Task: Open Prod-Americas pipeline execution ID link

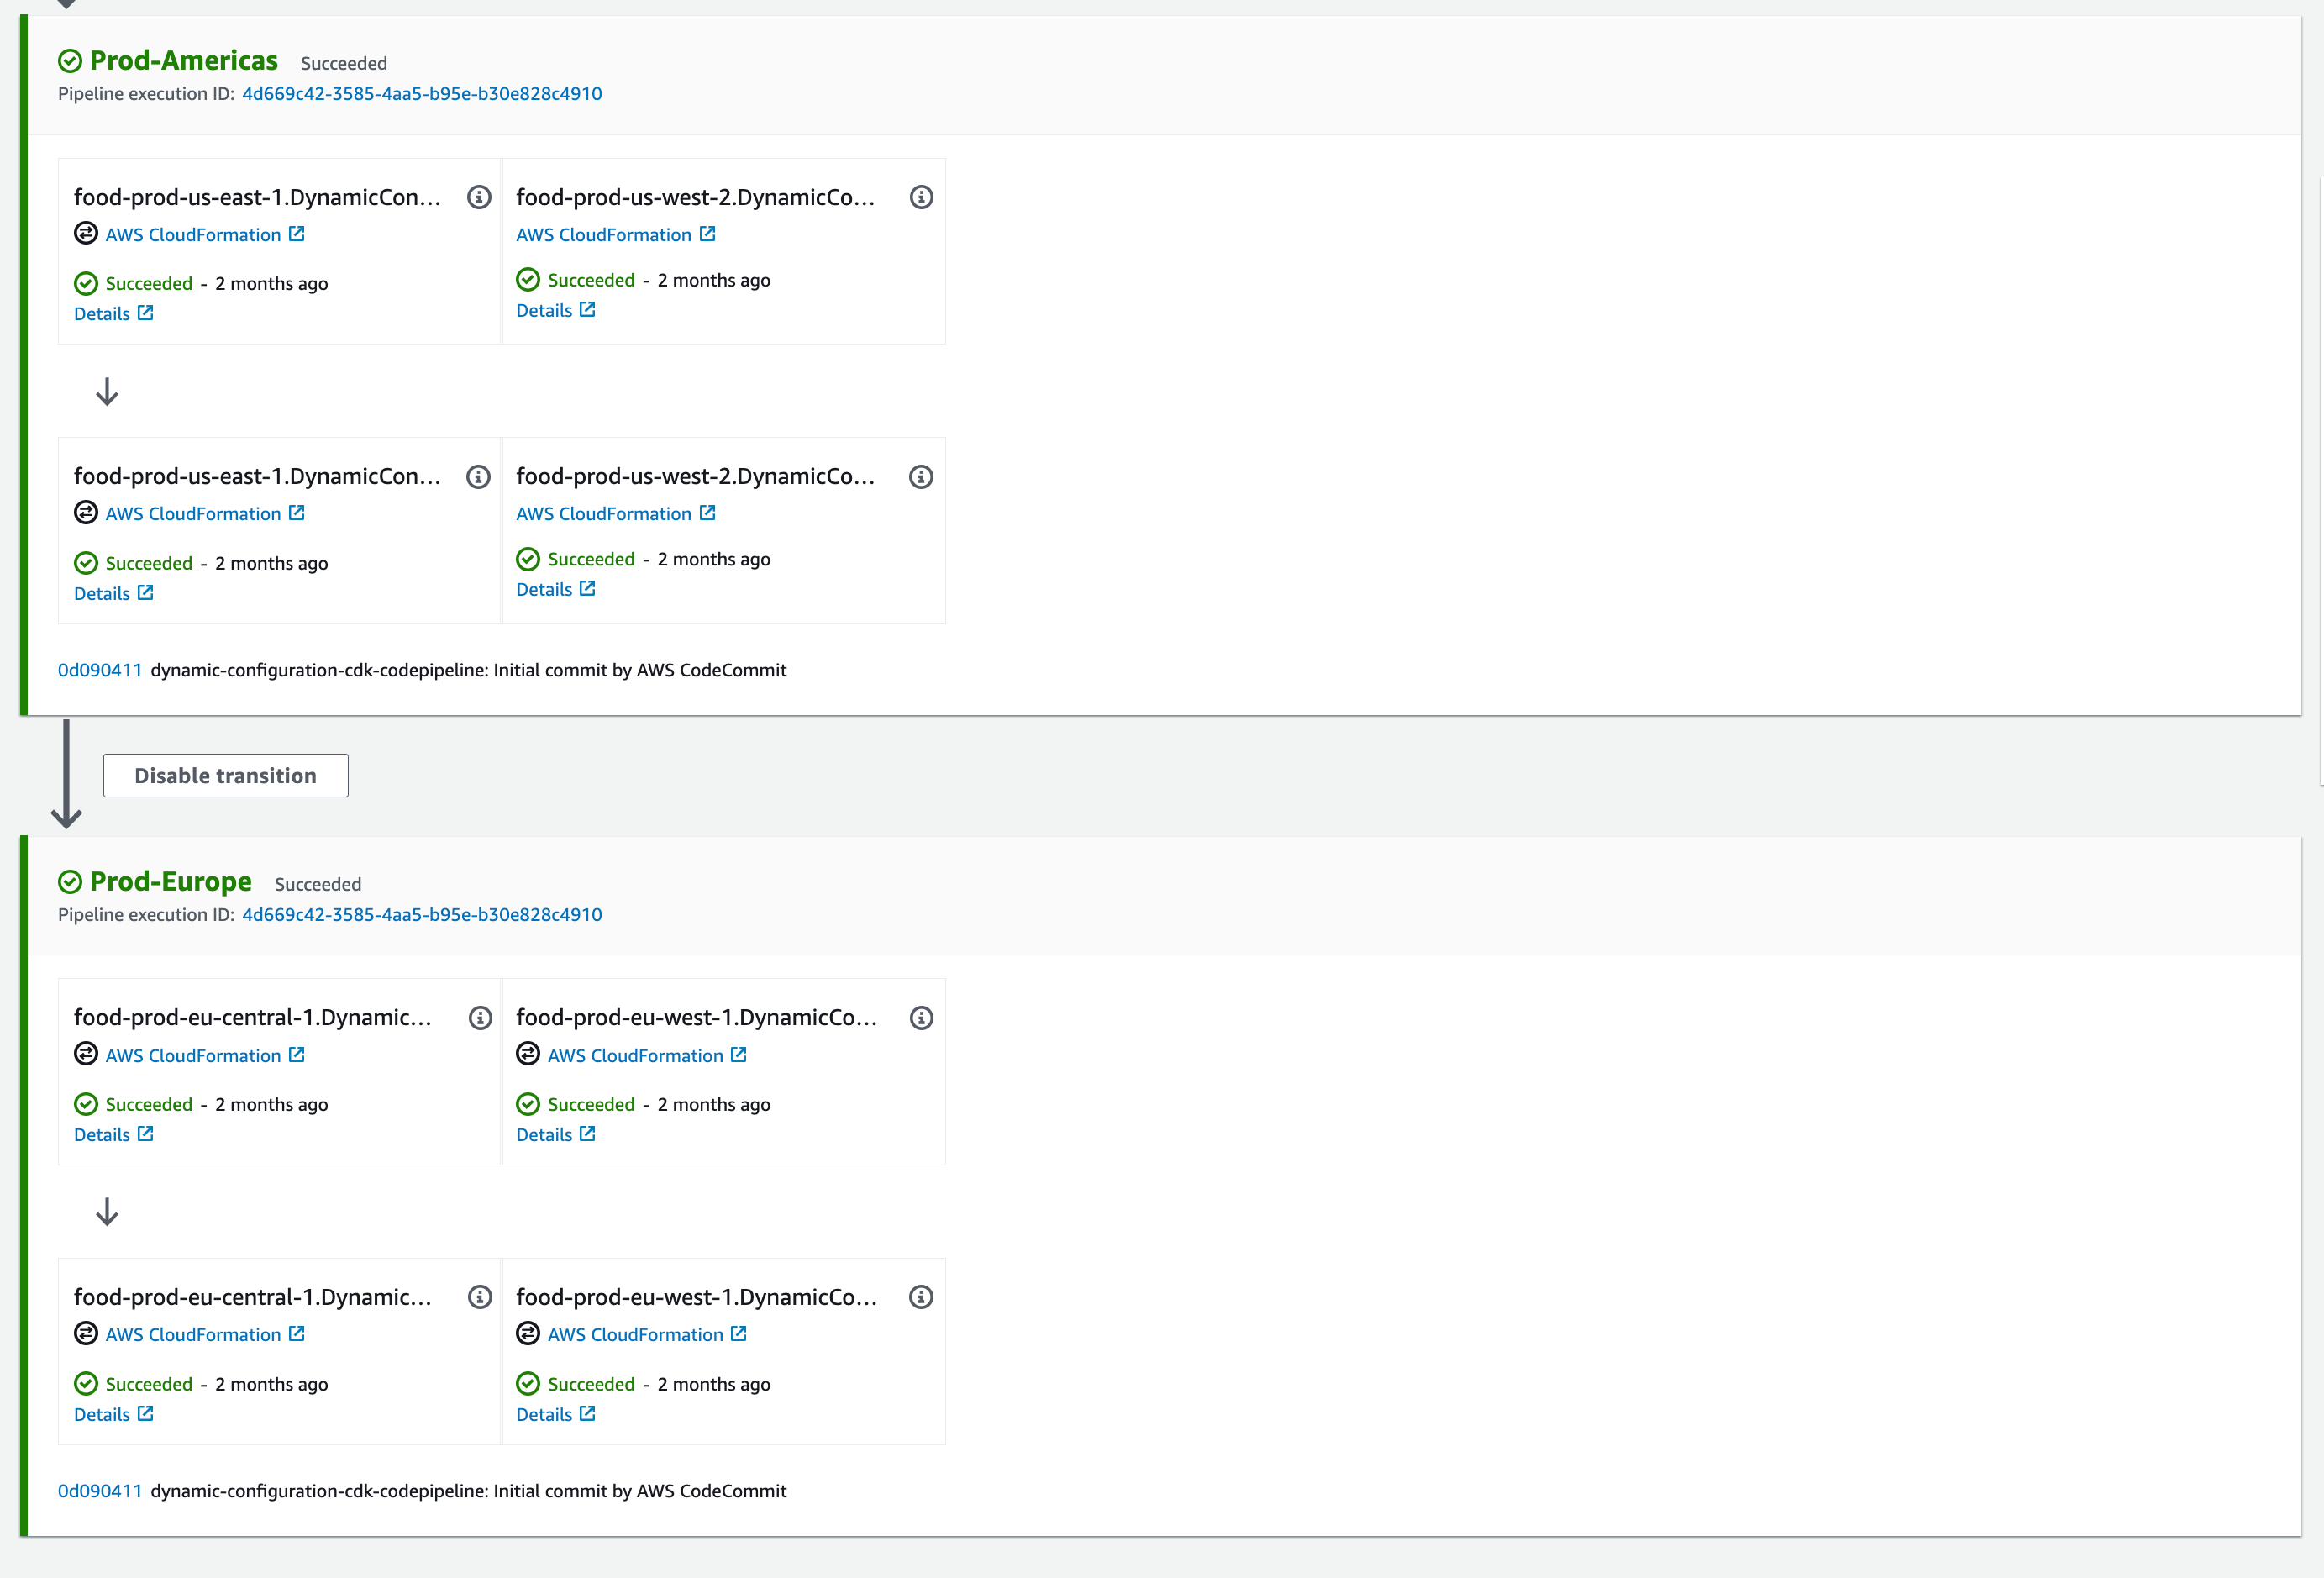Action: coord(421,94)
